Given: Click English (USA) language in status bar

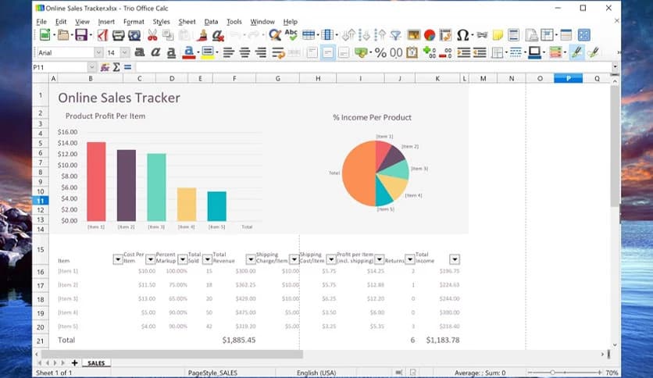Looking at the screenshot, I should [x=316, y=373].
